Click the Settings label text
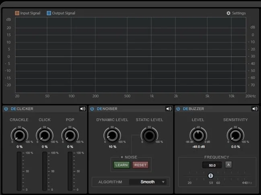Image resolution: width=261 pixels, height=195 pixels. pos(239,13)
